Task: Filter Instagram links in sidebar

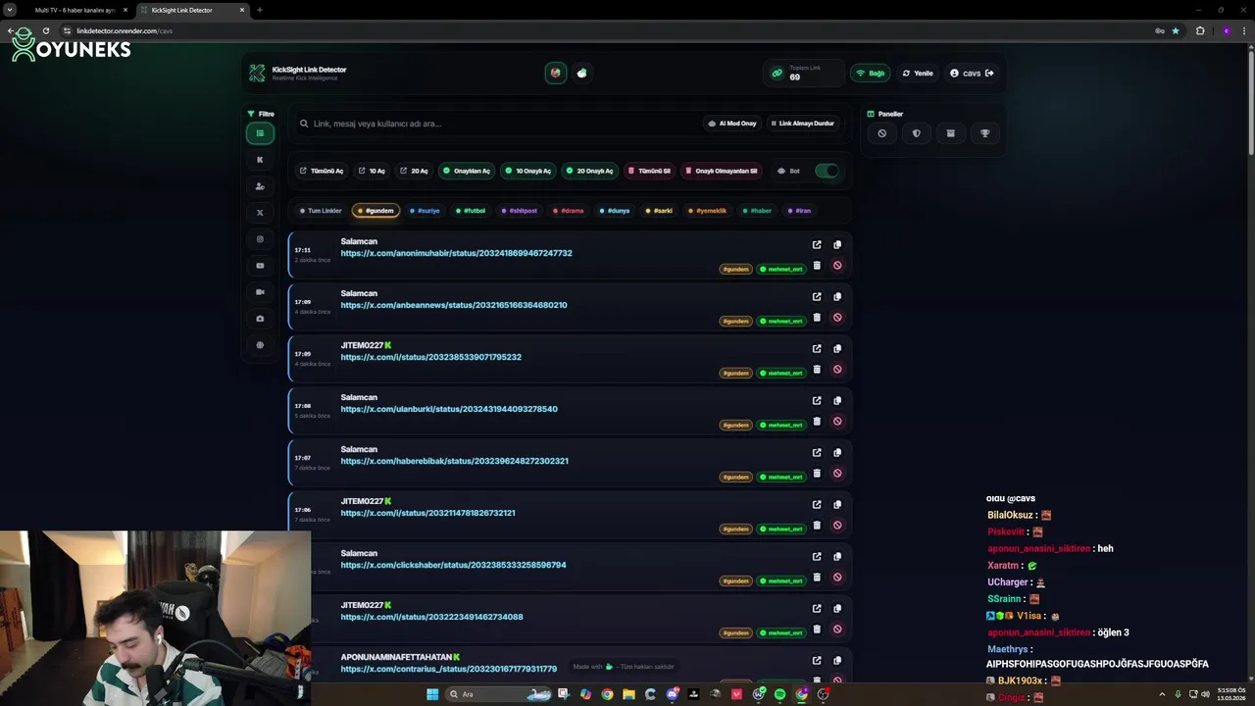Action: click(x=260, y=239)
